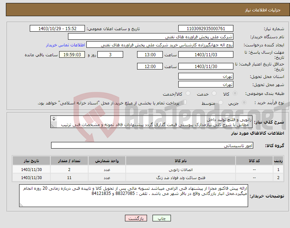Open اطلاعات تماس خریدار link
Viewport: 290px width, 228px height.
coord(65,45)
